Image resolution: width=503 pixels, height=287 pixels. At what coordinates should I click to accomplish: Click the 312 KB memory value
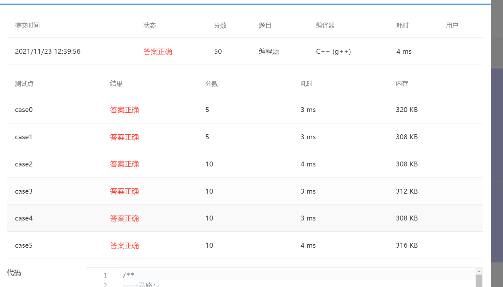(x=407, y=191)
